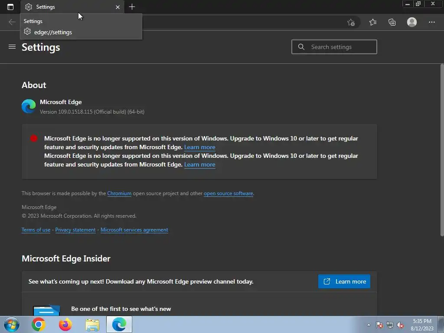
Task: Click the blue Learn more Insider button
Action: (344, 281)
